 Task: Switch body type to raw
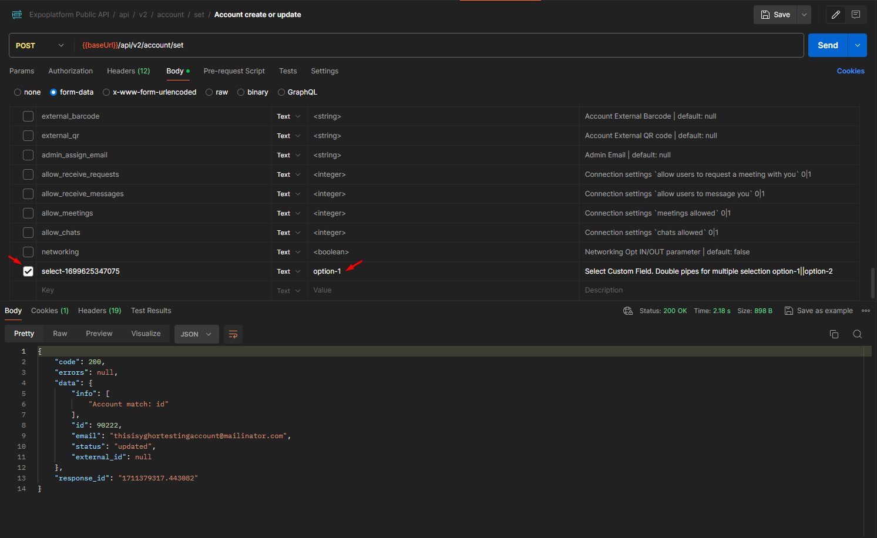(x=209, y=92)
